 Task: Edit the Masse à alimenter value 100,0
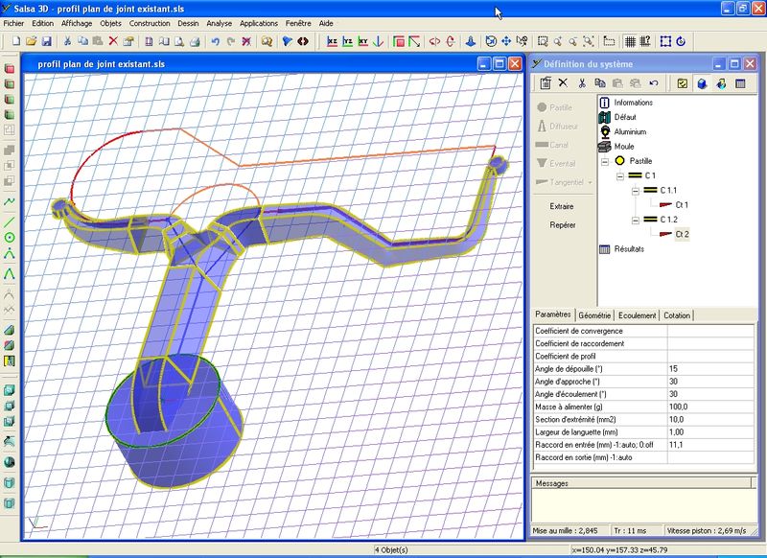[710, 407]
